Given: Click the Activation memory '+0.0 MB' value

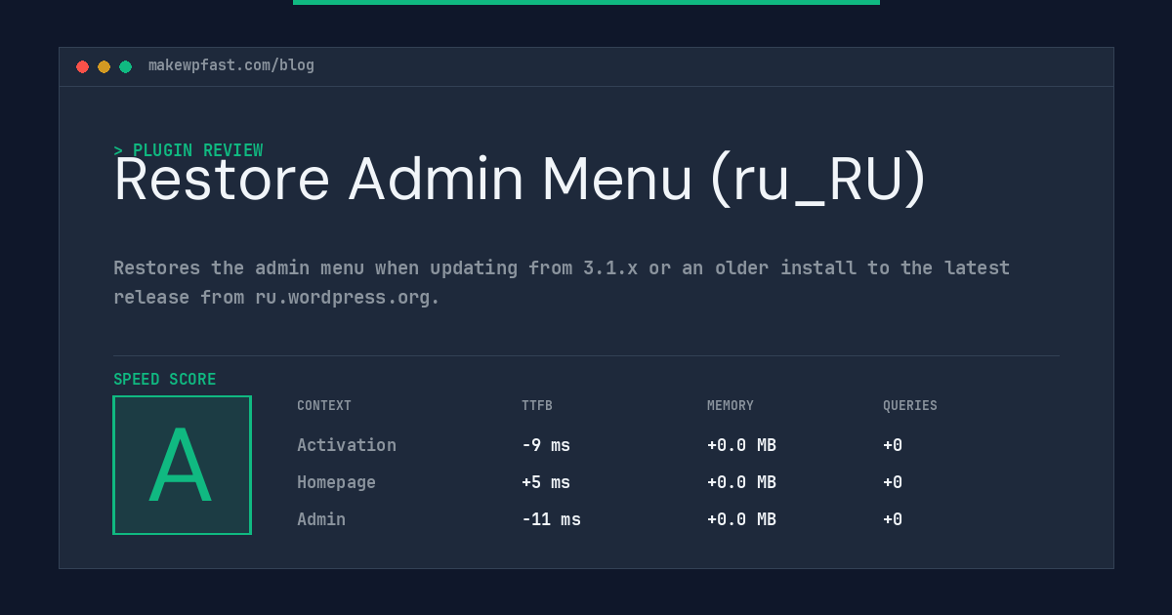Looking at the screenshot, I should [x=741, y=445].
